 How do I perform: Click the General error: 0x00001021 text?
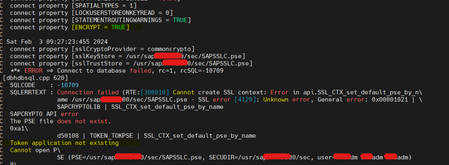tap(363, 99)
